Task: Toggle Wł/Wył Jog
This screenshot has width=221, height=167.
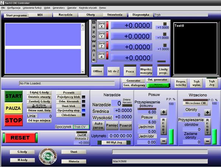Action: [114, 142]
